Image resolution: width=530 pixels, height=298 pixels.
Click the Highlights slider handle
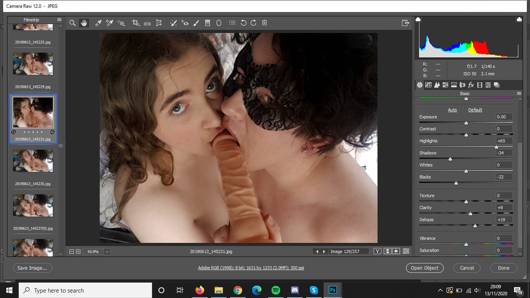click(496, 147)
